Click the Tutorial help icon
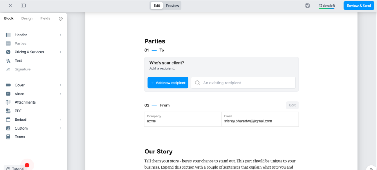Viewport: 377px width, 170px height. click(x=8, y=169)
